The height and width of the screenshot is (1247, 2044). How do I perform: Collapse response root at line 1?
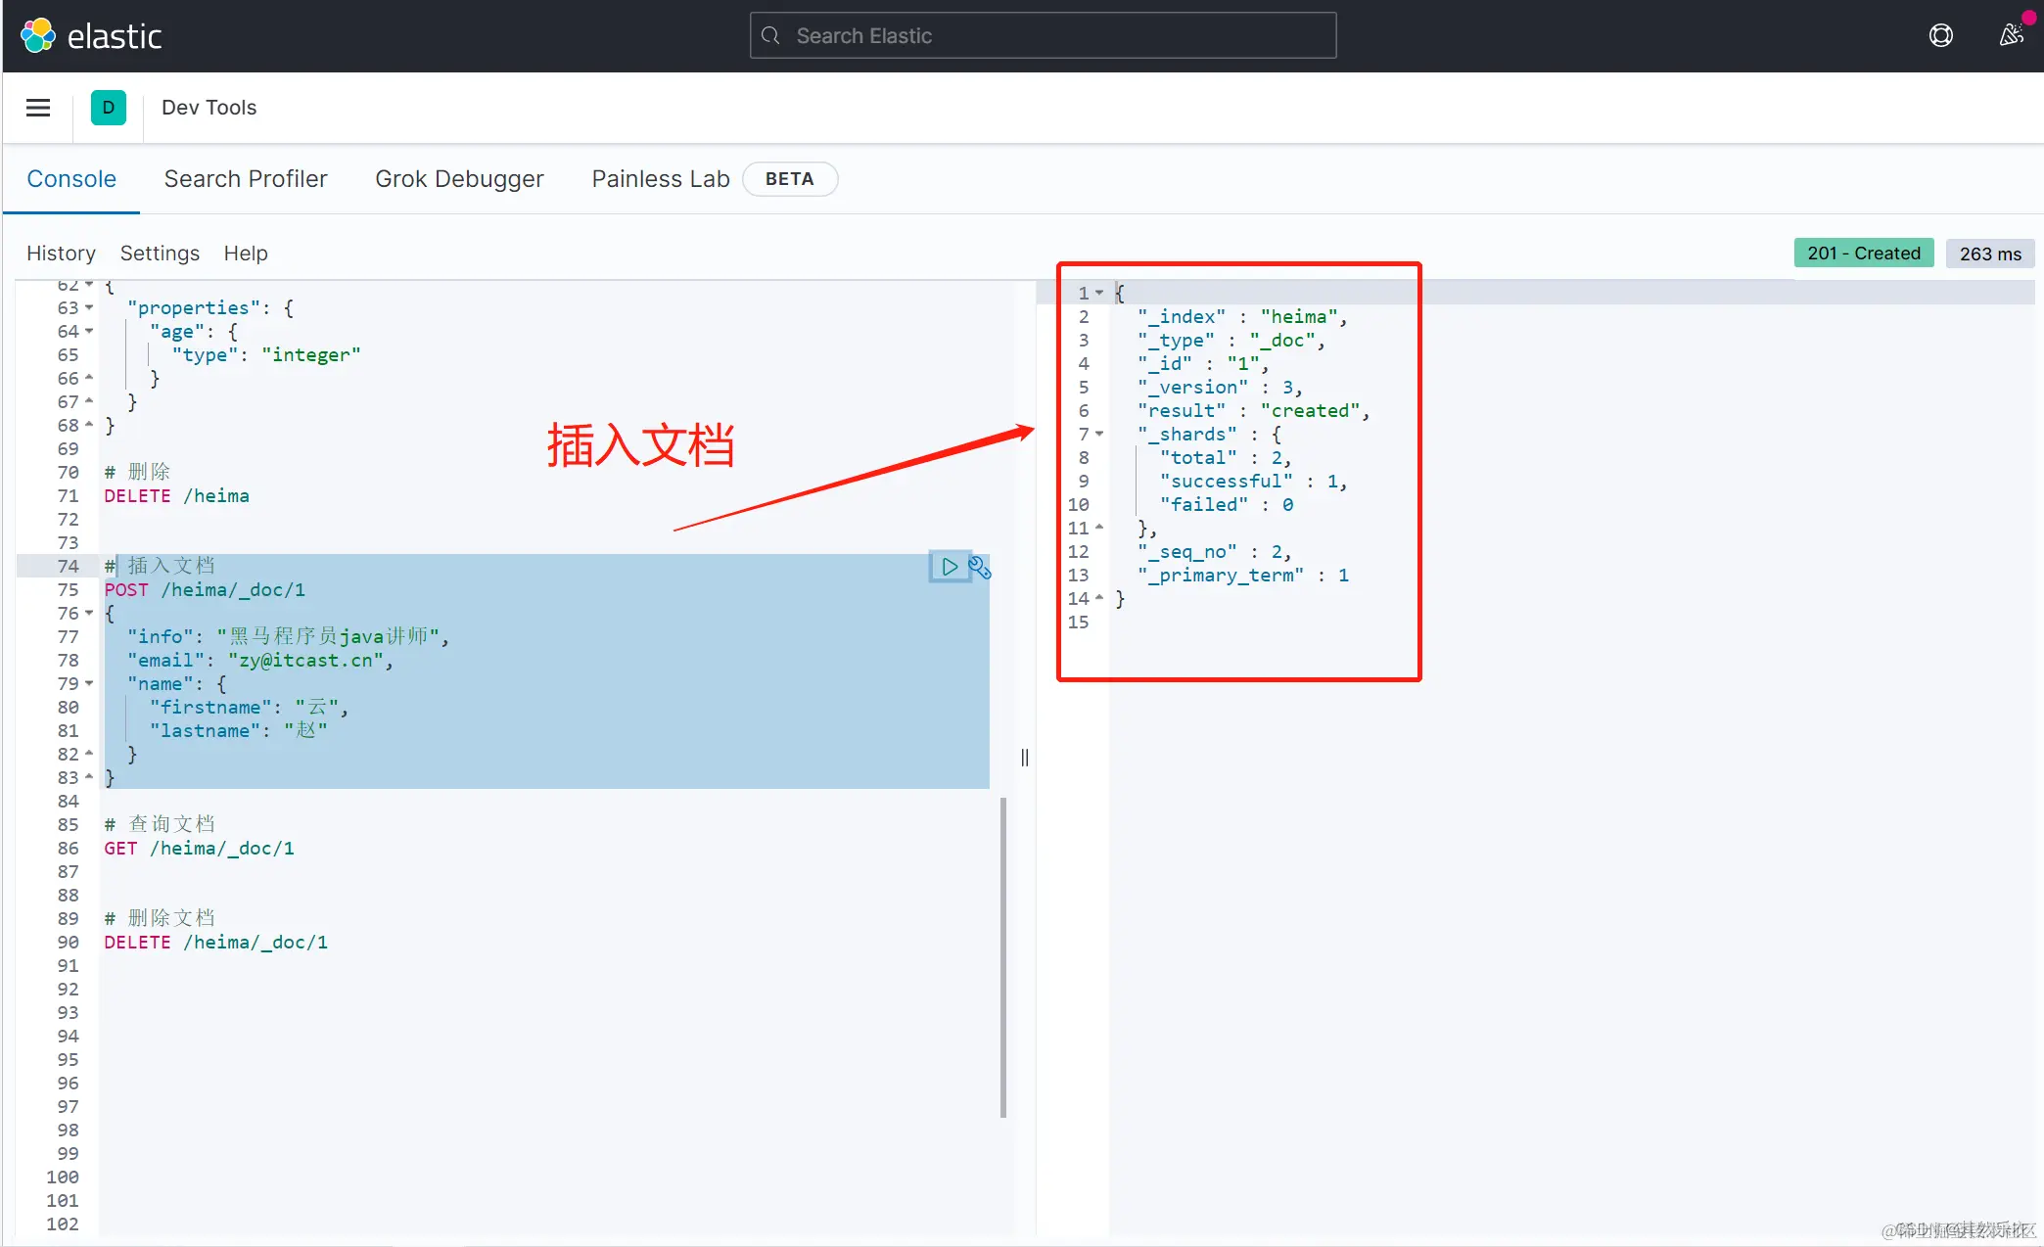point(1099,293)
